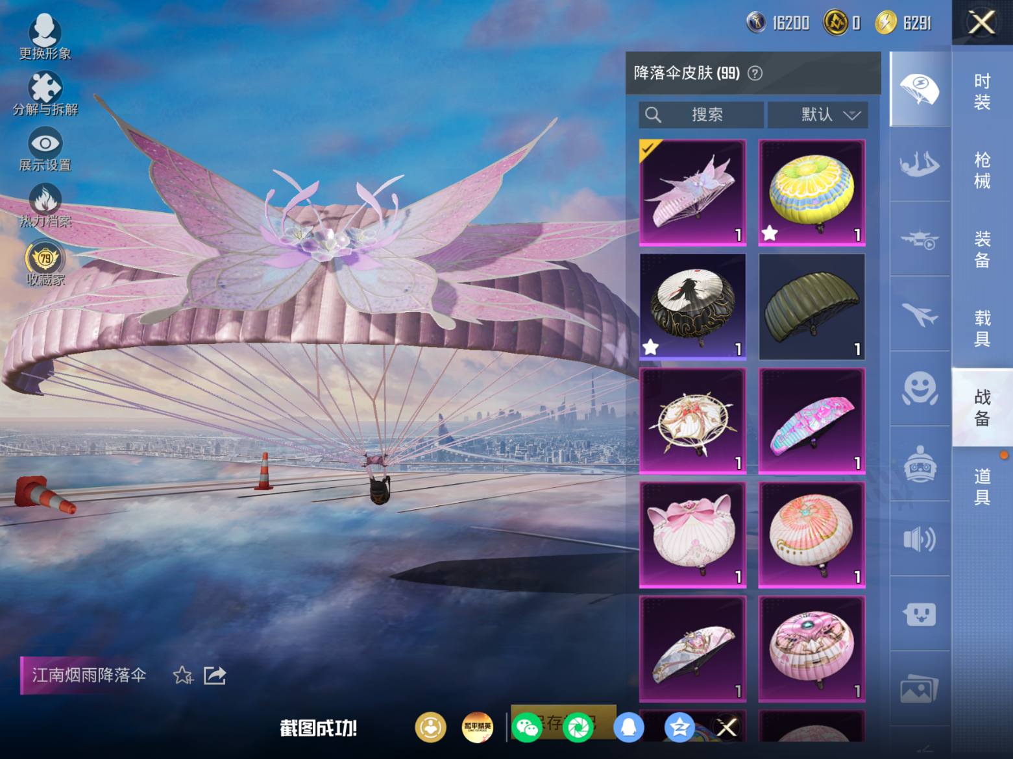This screenshot has height=759, width=1013.
Task: Tap the 16200 silver coin balance
Action: [x=778, y=23]
